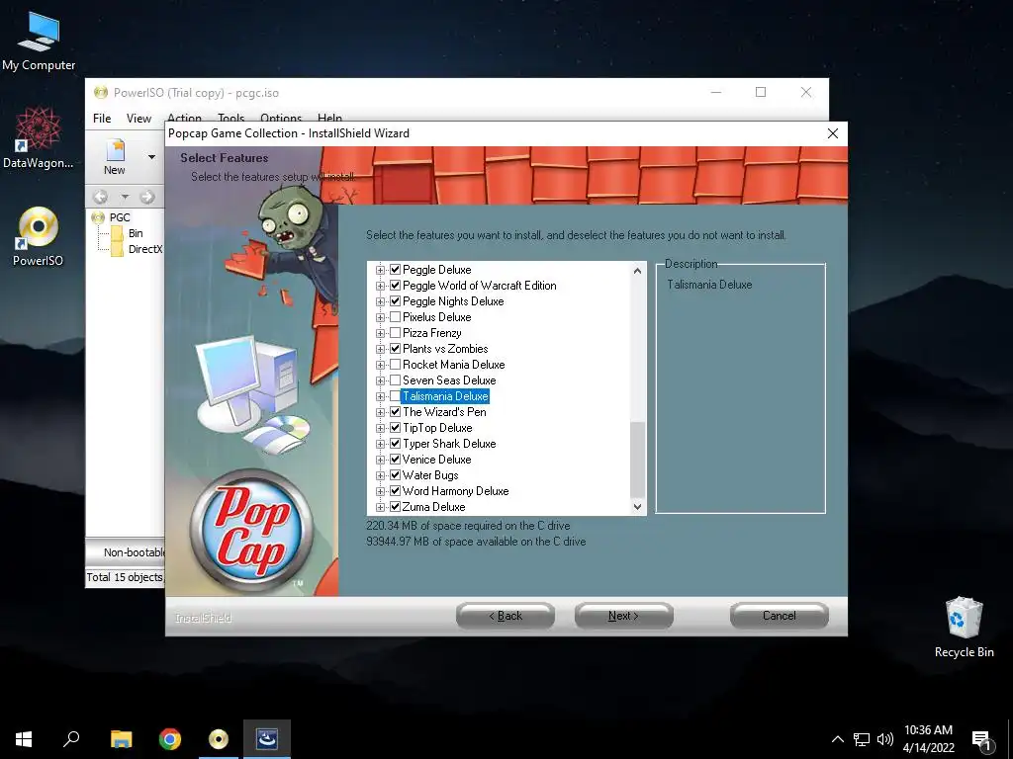The image size is (1013, 759).
Task: Open taskbar search magnifier
Action: [71, 739]
